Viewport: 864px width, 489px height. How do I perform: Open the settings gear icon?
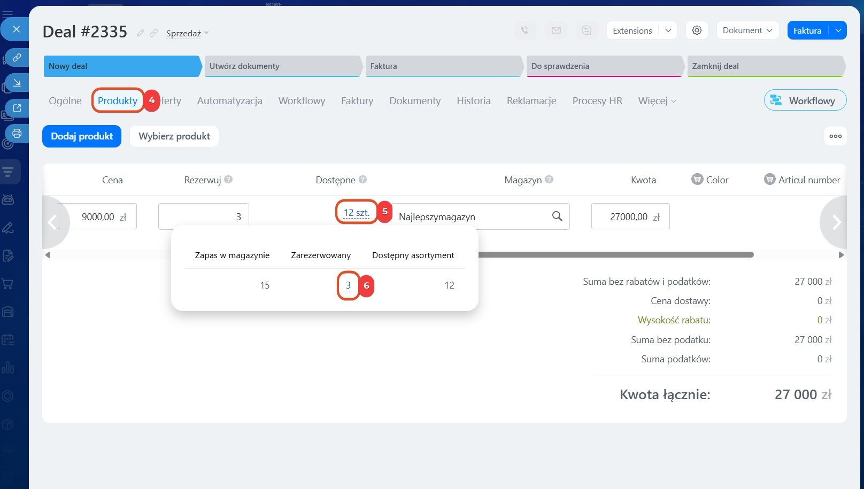(x=697, y=30)
